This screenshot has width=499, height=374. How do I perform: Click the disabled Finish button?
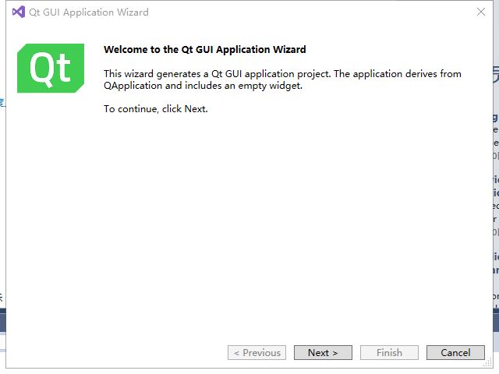click(x=389, y=353)
